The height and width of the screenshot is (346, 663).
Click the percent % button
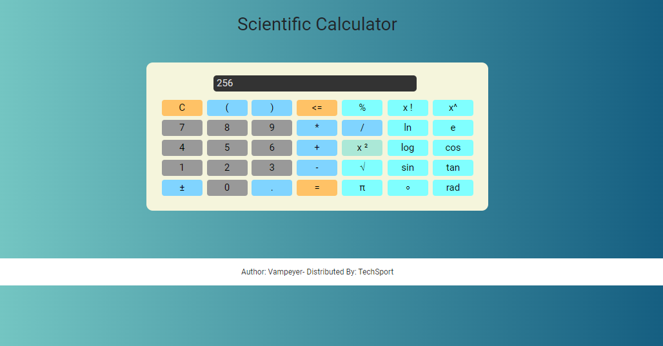coord(362,108)
